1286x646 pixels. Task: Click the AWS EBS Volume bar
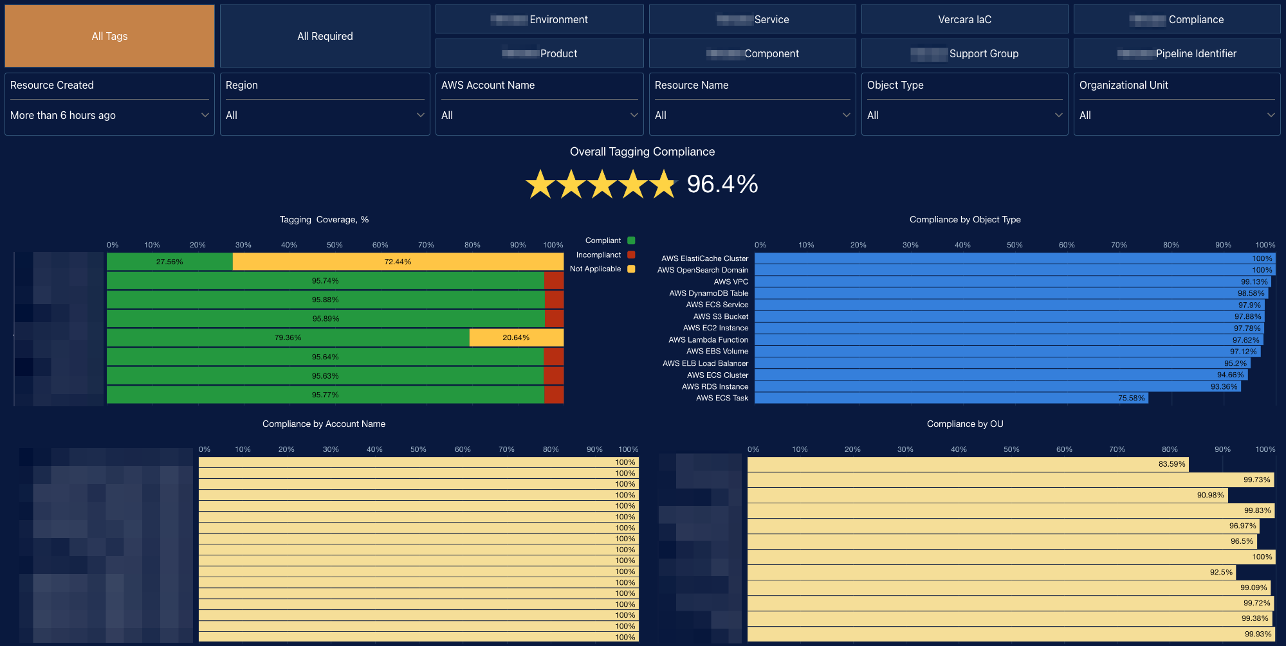(x=1007, y=352)
